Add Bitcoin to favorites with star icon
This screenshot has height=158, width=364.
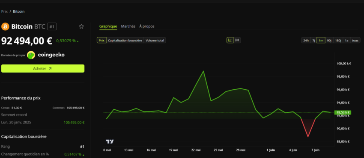coord(81,26)
